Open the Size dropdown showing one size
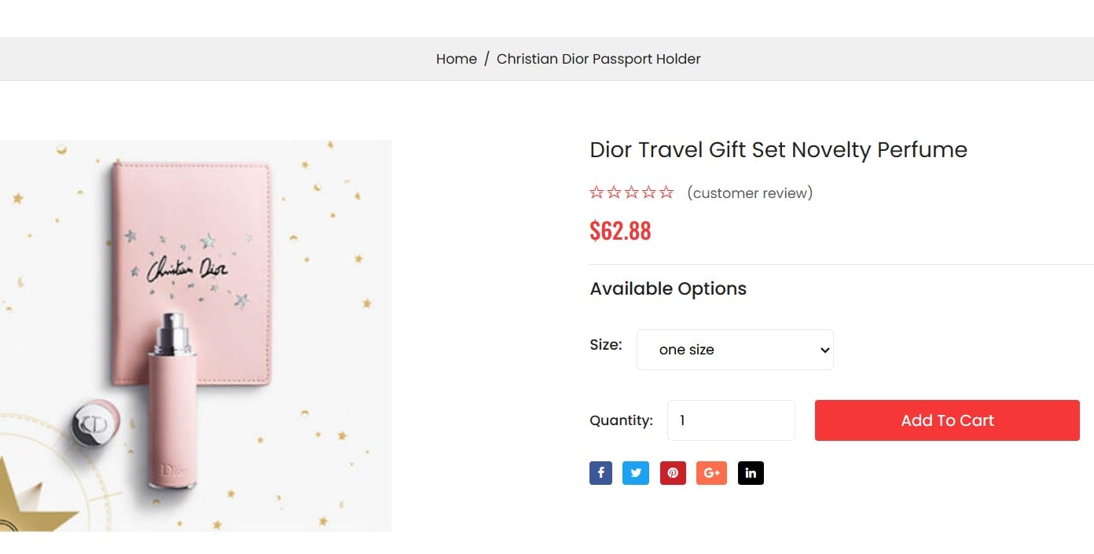This screenshot has width=1094, height=554. pos(735,350)
